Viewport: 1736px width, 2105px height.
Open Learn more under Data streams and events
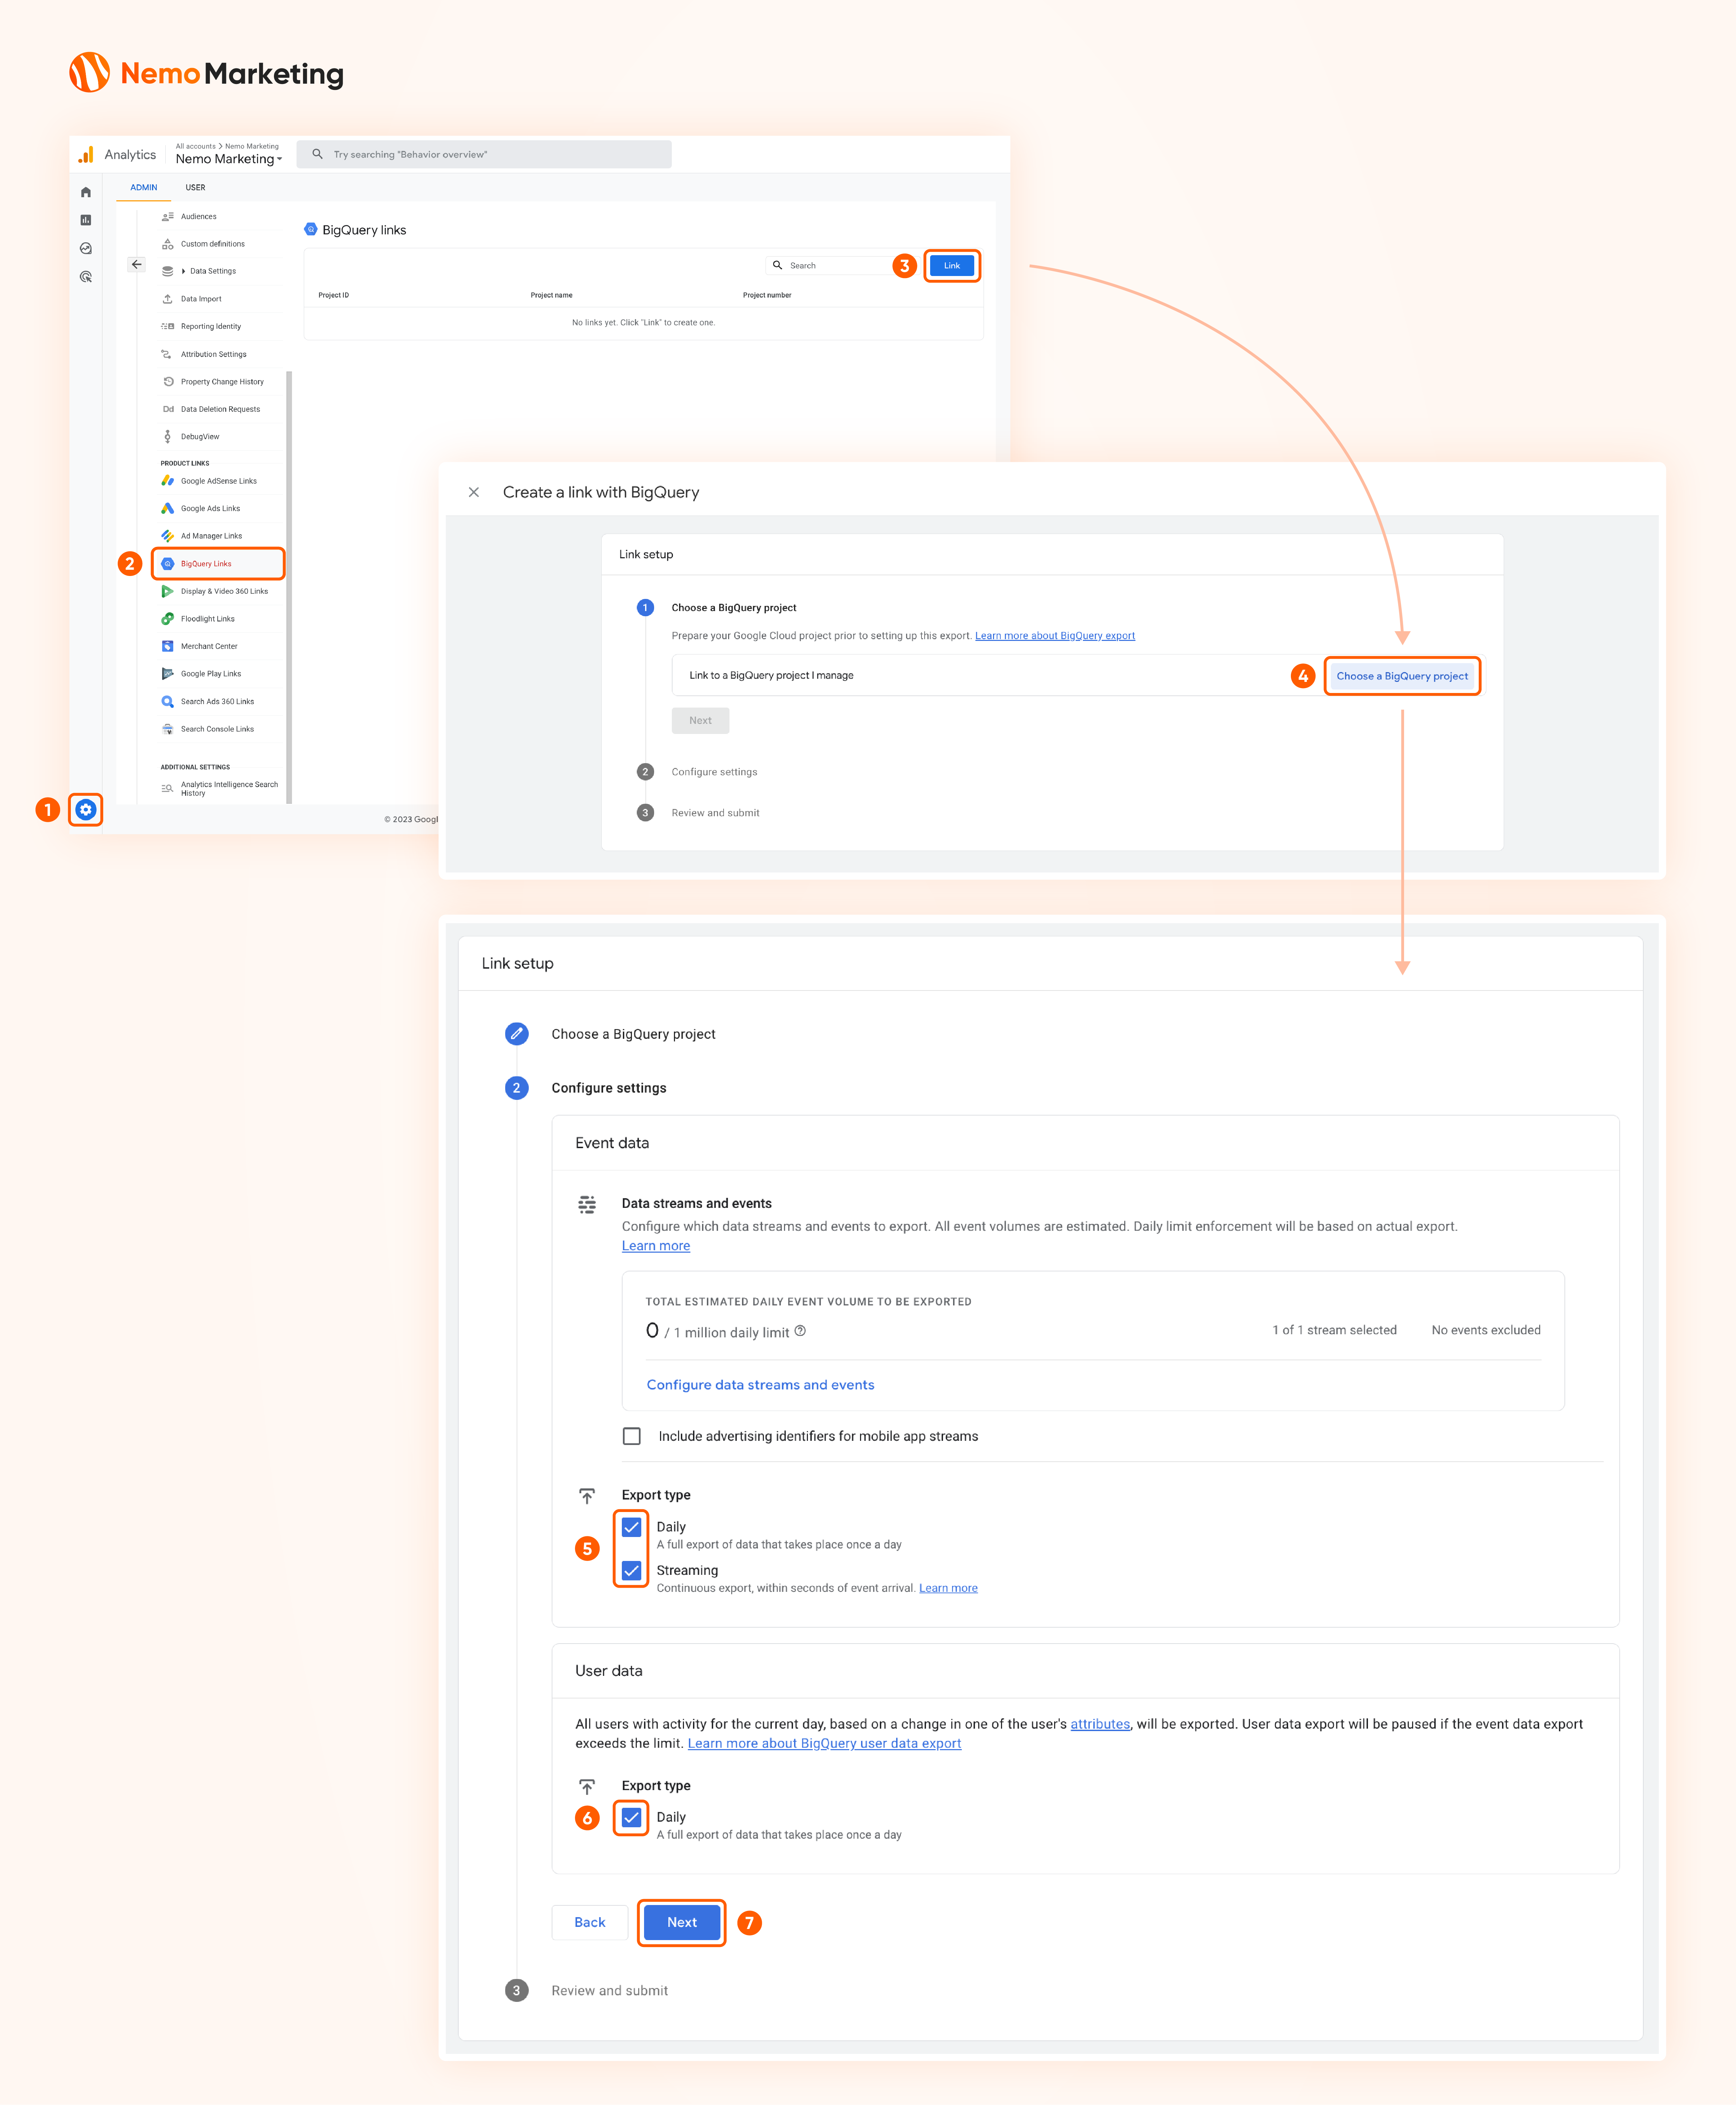656,1246
